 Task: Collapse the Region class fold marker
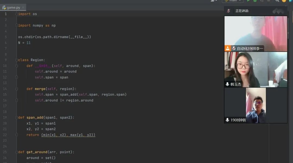coord(17,60)
